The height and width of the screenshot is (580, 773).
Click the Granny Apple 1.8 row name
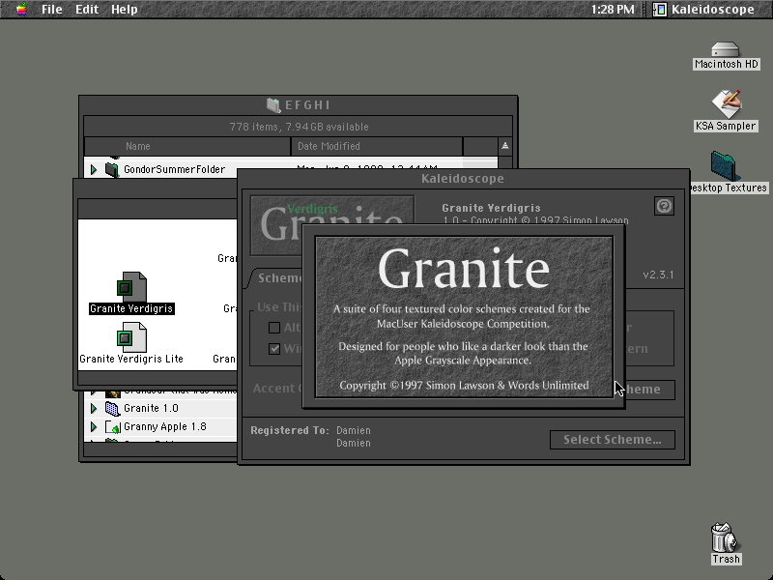coord(165,426)
